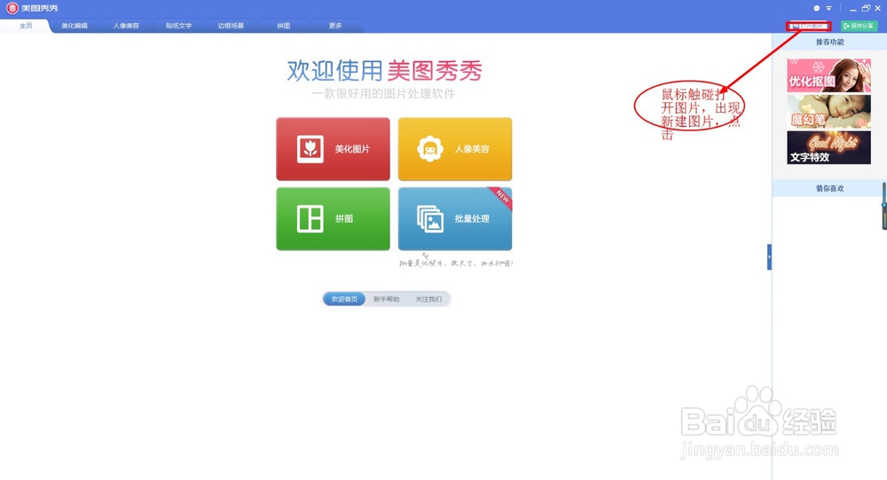Switch to the 人像美容 tab

click(126, 26)
